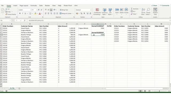The image size is (171, 96).
Task: Select the FILTER sheet tab
Action: tap(12, 88)
